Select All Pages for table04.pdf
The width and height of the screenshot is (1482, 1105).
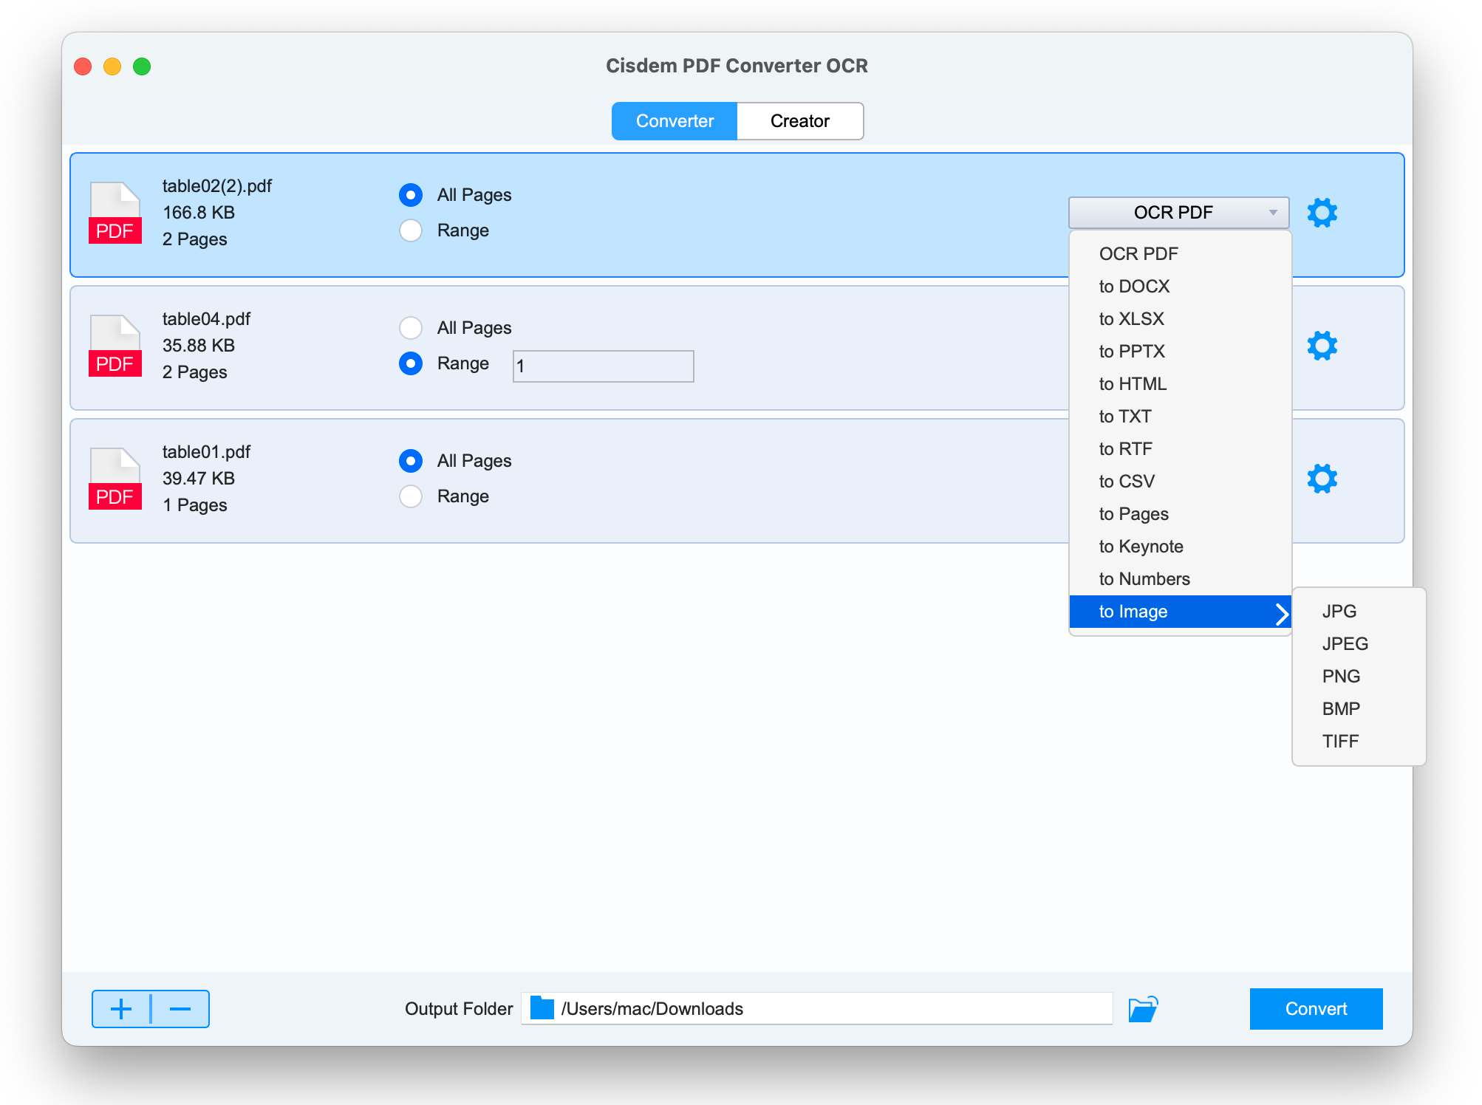pos(411,327)
